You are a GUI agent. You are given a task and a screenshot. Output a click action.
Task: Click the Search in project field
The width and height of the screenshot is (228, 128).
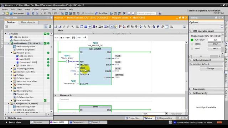tap(146, 14)
